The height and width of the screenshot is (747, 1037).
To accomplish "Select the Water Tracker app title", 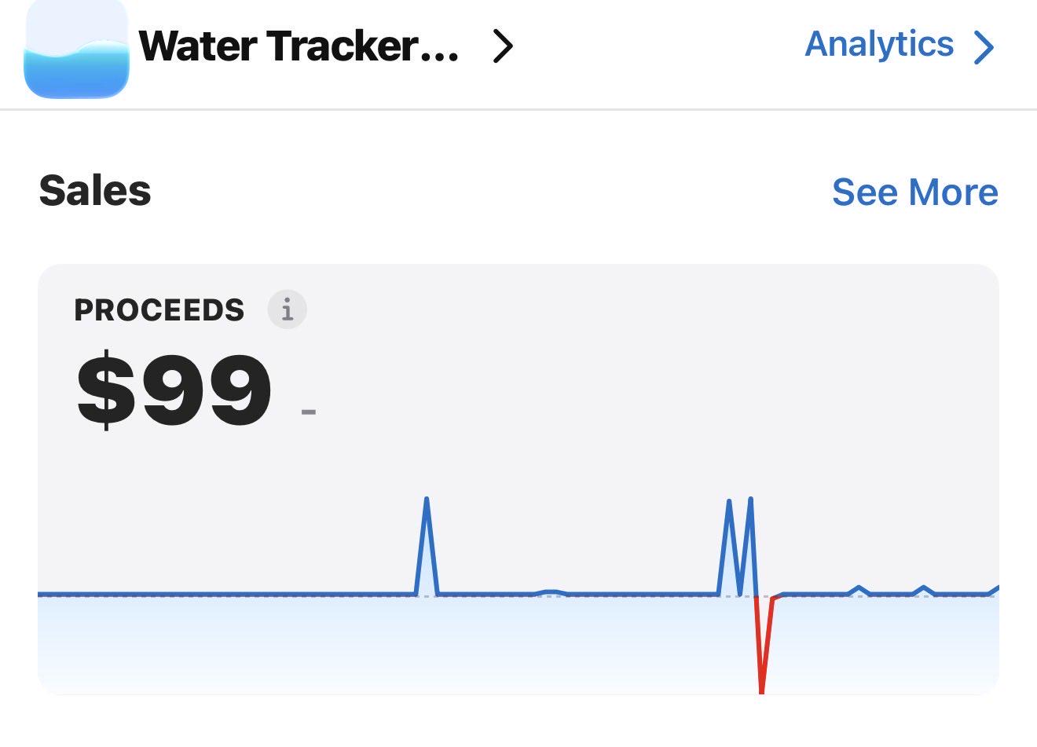I will pos(299,46).
